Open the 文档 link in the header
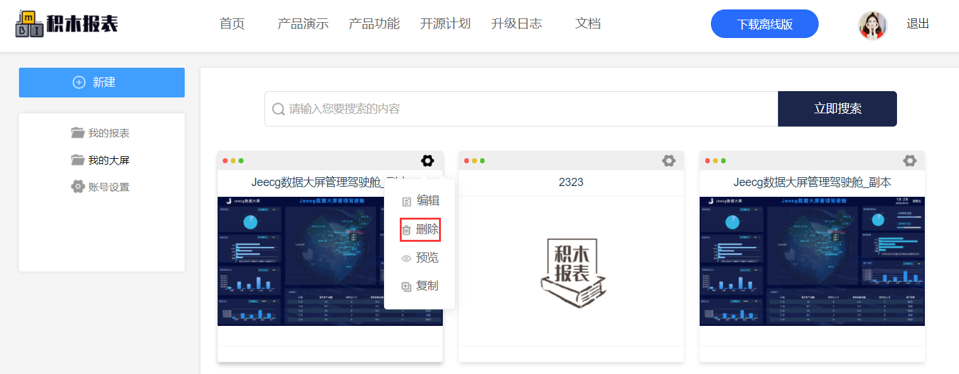This screenshot has height=374, width=959. (588, 24)
